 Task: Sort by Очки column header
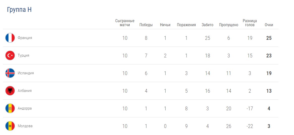coord(269,25)
